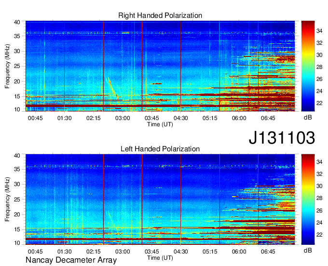This screenshot has height=266, width=328.
Task: Click the 00:45 time tick of top plot
Action: [35, 118]
